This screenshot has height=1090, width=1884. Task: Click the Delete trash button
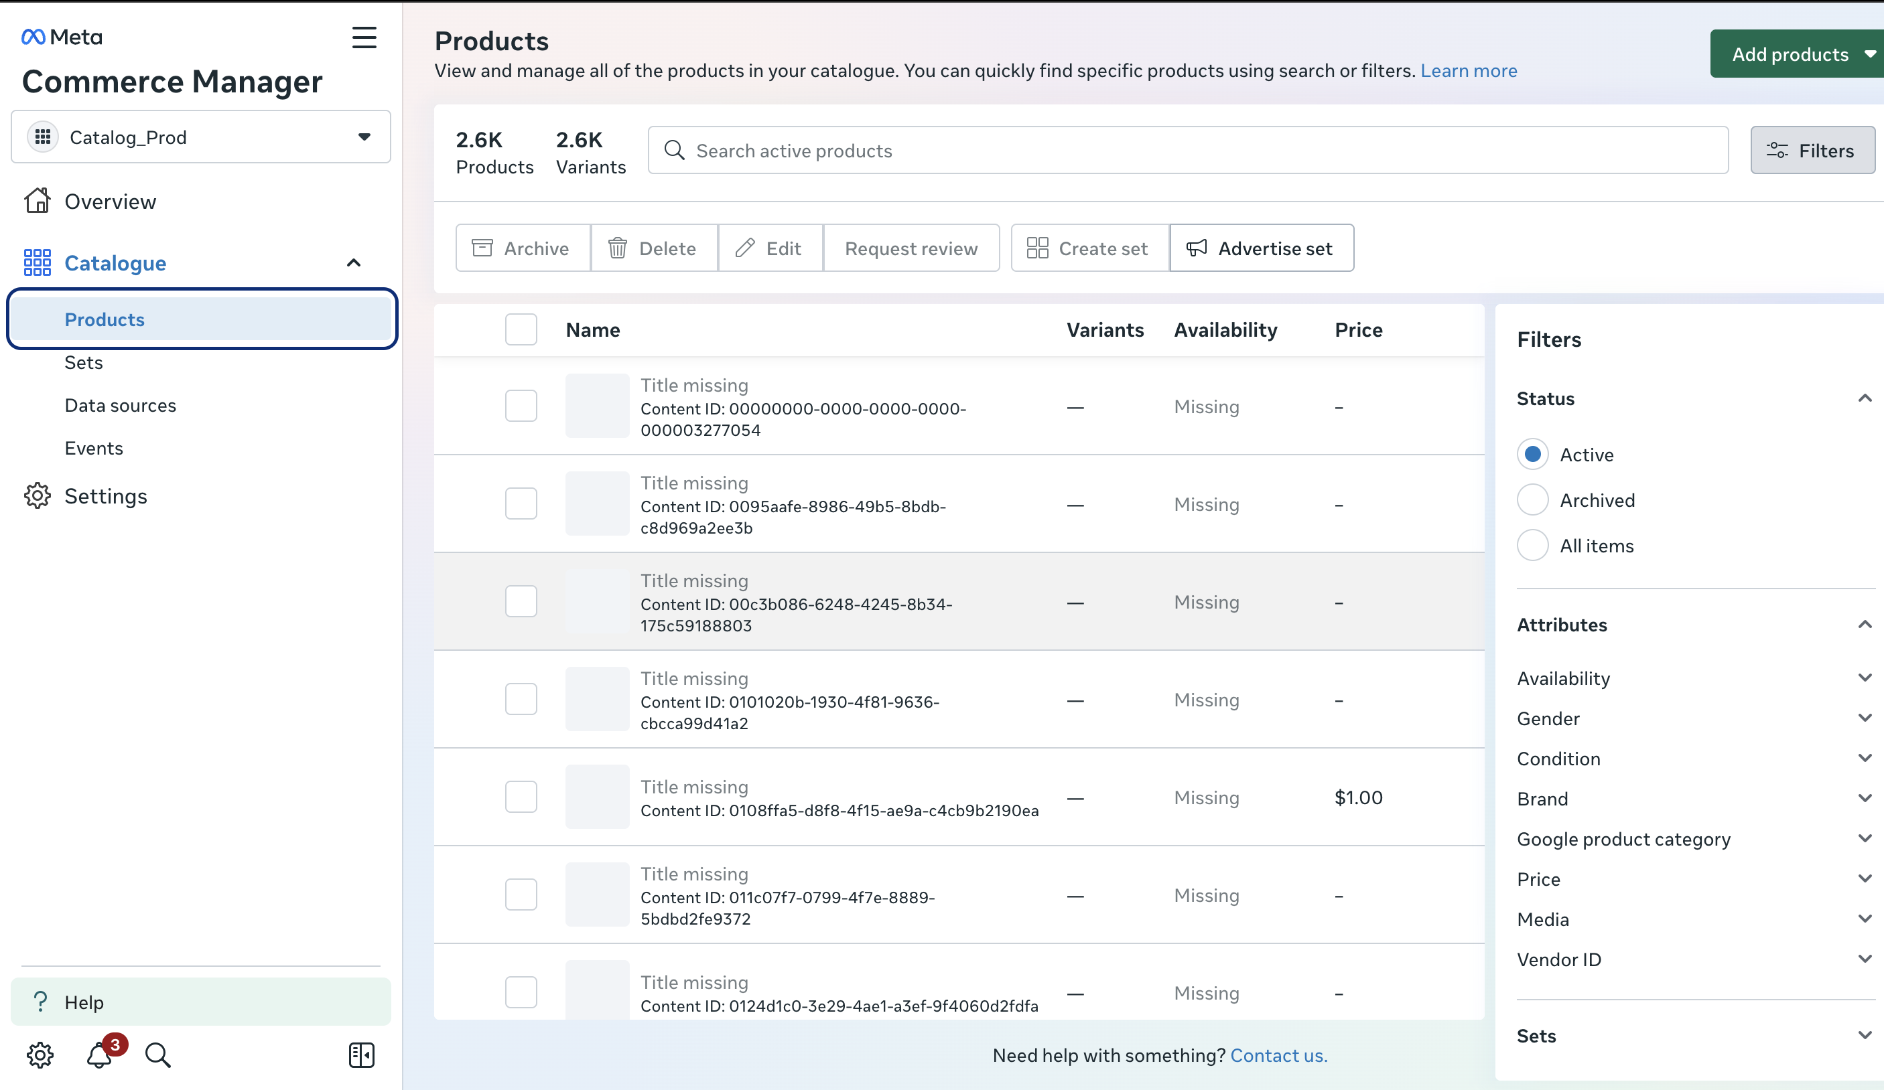coord(653,248)
